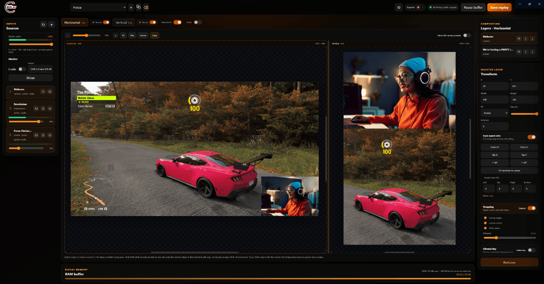Adjust the layer Opacity slider
The width and height of the screenshot is (544, 284).
click(x=525, y=114)
